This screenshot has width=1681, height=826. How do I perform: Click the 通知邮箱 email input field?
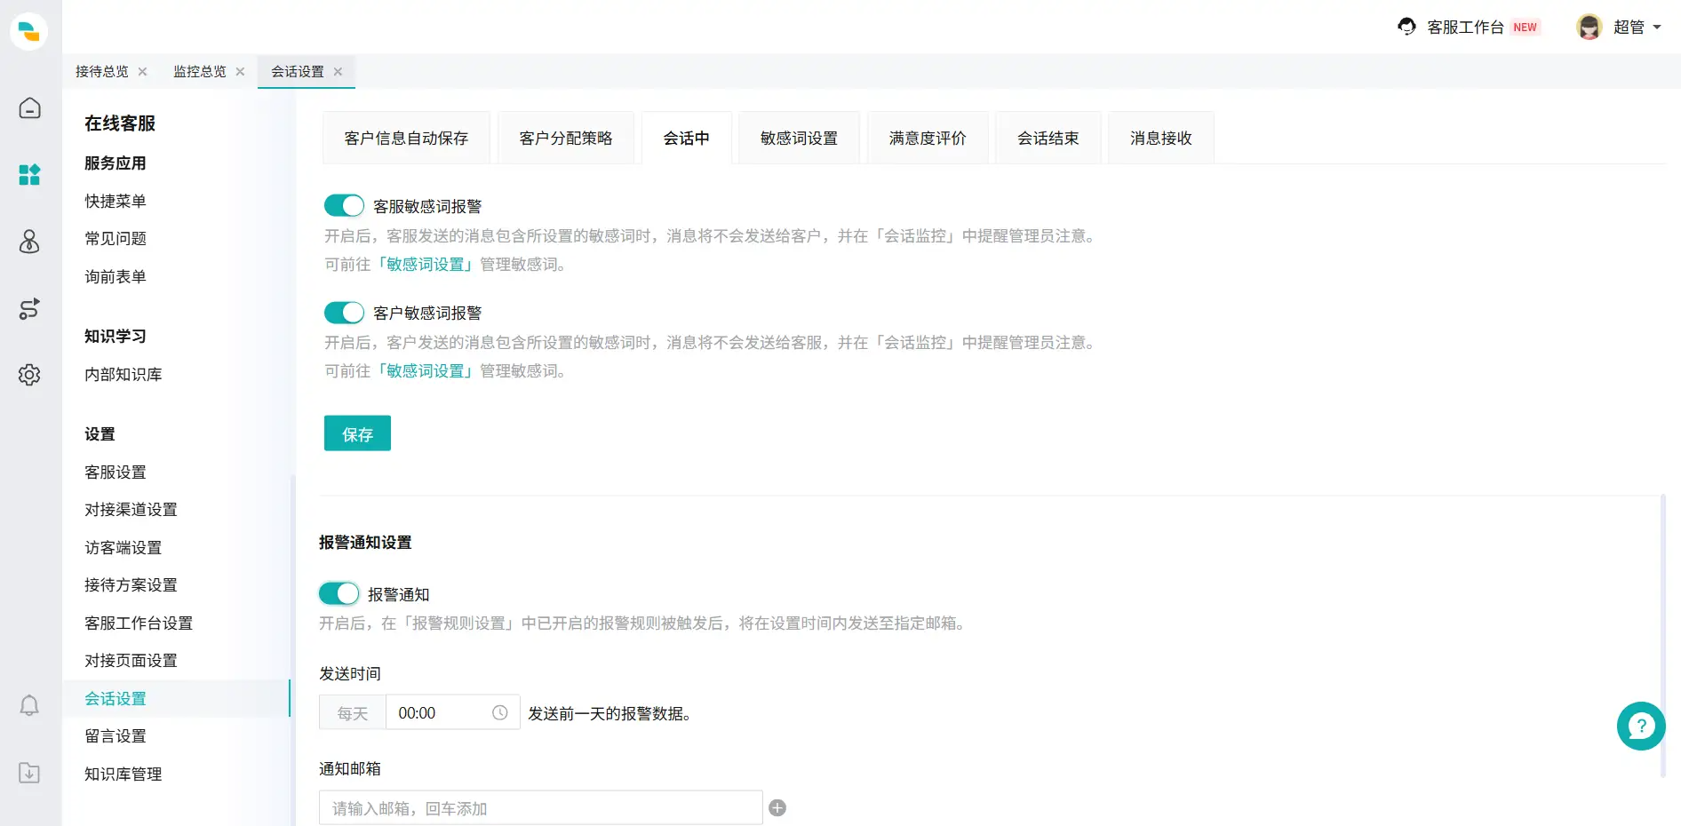click(541, 808)
